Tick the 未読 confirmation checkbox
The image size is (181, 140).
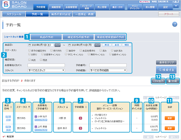pyautogui.click(x=30, y=60)
